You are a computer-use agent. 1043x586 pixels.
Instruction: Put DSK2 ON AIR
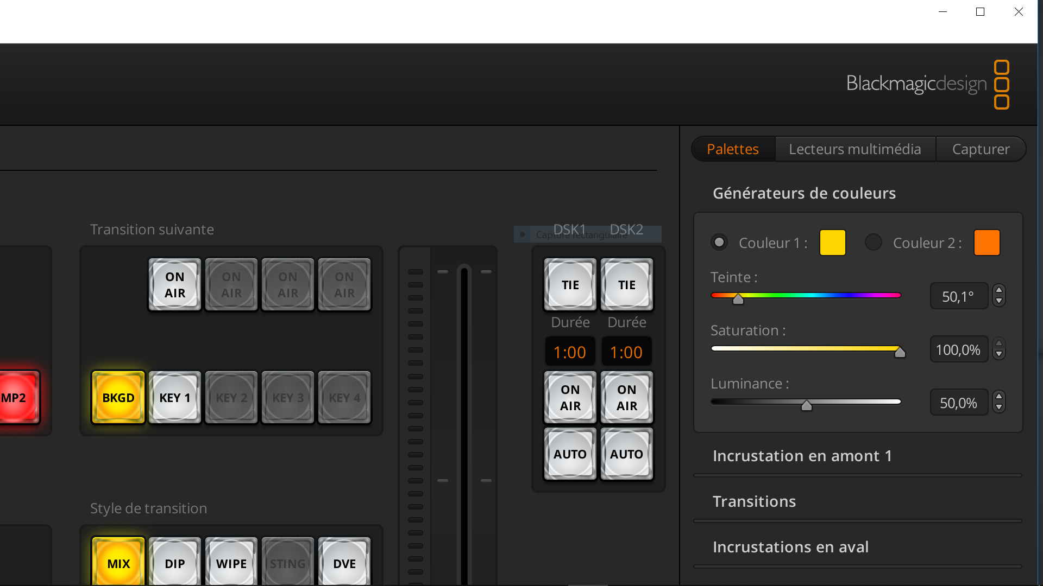pos(627,398)
